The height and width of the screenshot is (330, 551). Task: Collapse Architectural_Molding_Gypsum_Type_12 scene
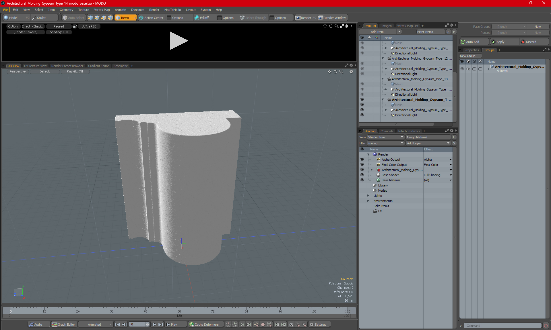coord(383,58)
